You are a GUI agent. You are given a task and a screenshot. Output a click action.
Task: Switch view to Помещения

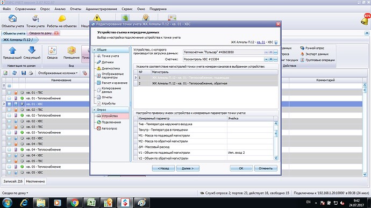coord(72,53)
